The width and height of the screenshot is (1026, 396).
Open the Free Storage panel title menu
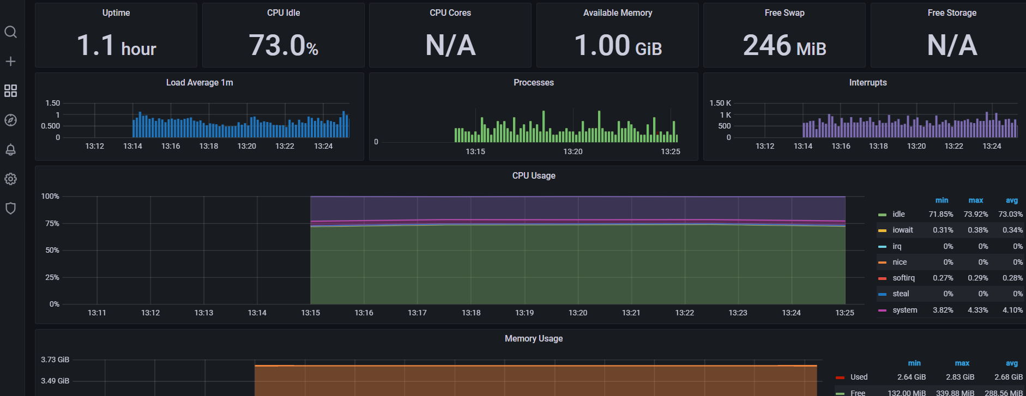coord(952,13)
